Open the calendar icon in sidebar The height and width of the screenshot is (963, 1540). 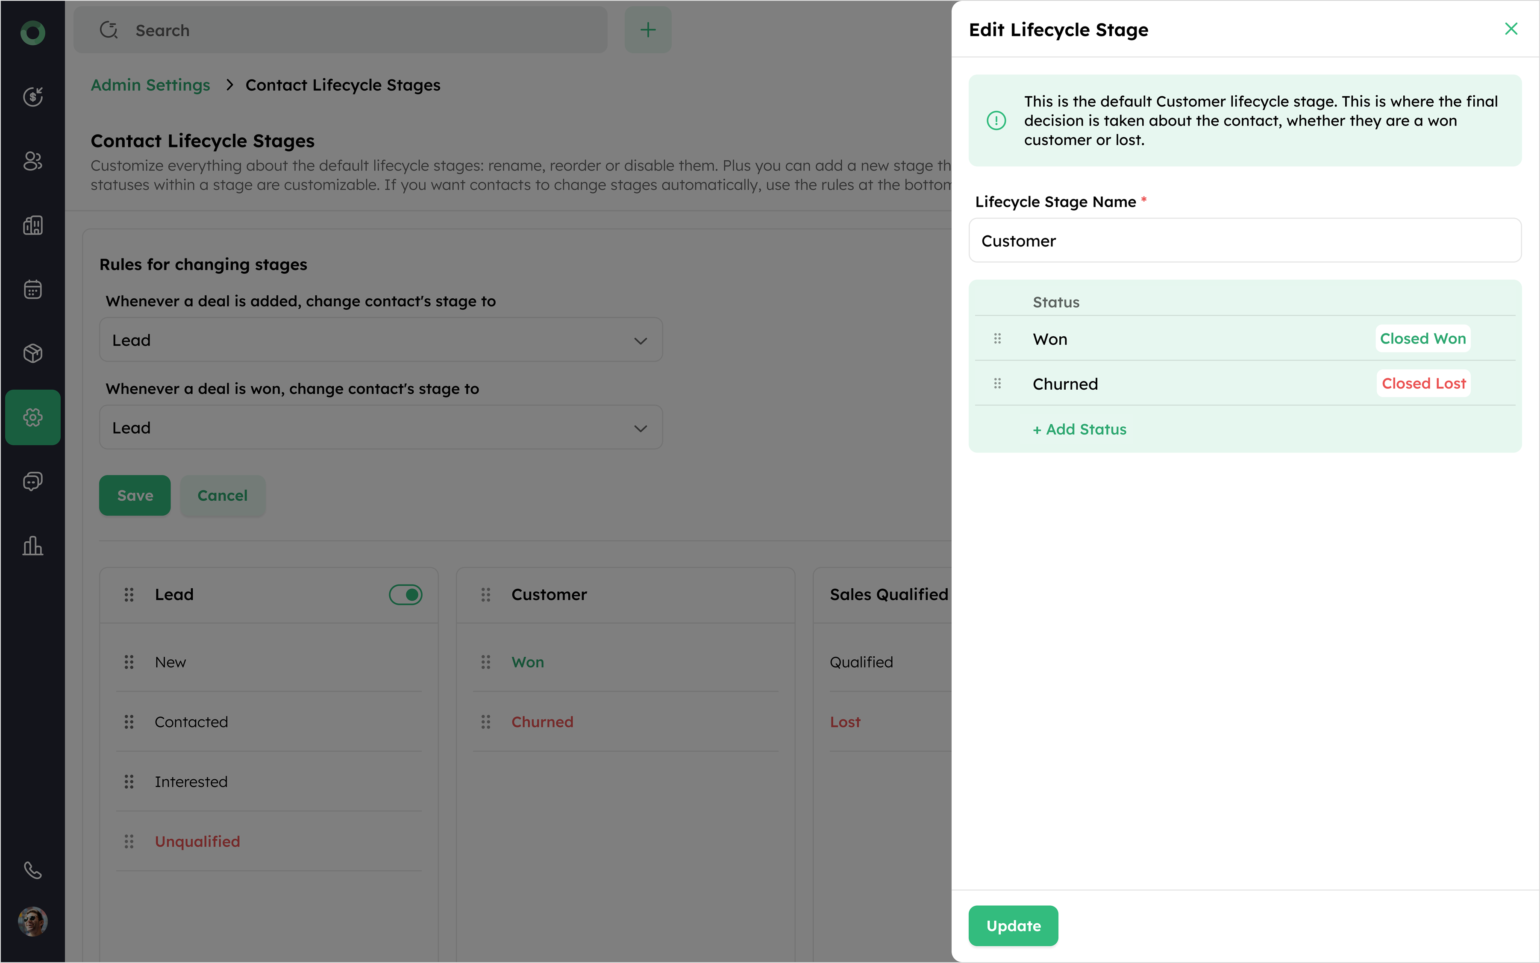click(x=32, y=289)
